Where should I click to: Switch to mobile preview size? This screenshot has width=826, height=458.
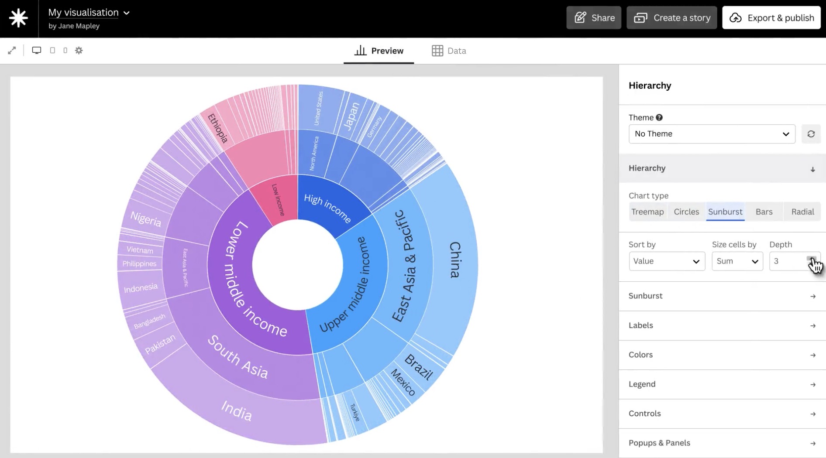[x=65, y=51]
